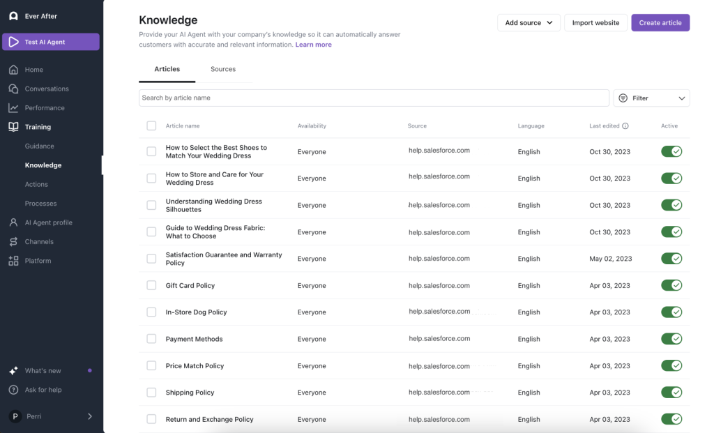
Task: Select the Articles tab
Action: [167, 69]
